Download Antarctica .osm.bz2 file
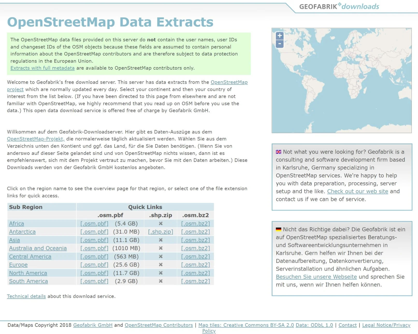 click(196, 232)
